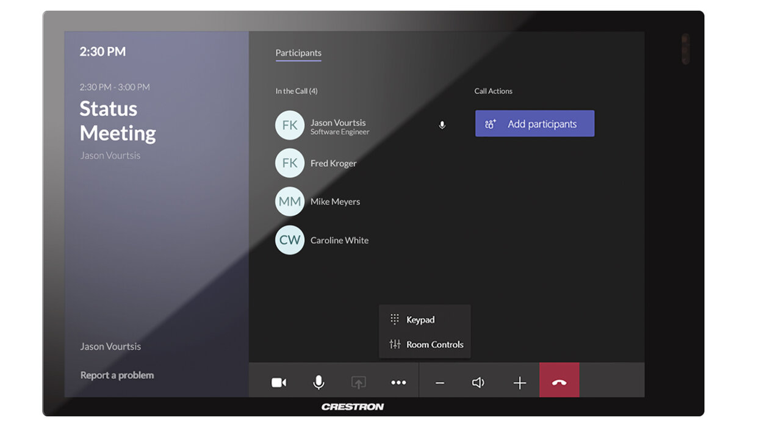Click the microphone icon beside Jason Vourtsis
The height and width of the screenshot is (427, 759).
[442, 125]
